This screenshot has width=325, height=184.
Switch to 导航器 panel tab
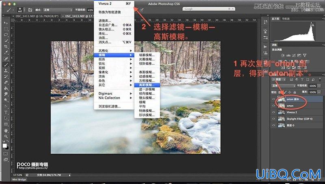point(286,19)
